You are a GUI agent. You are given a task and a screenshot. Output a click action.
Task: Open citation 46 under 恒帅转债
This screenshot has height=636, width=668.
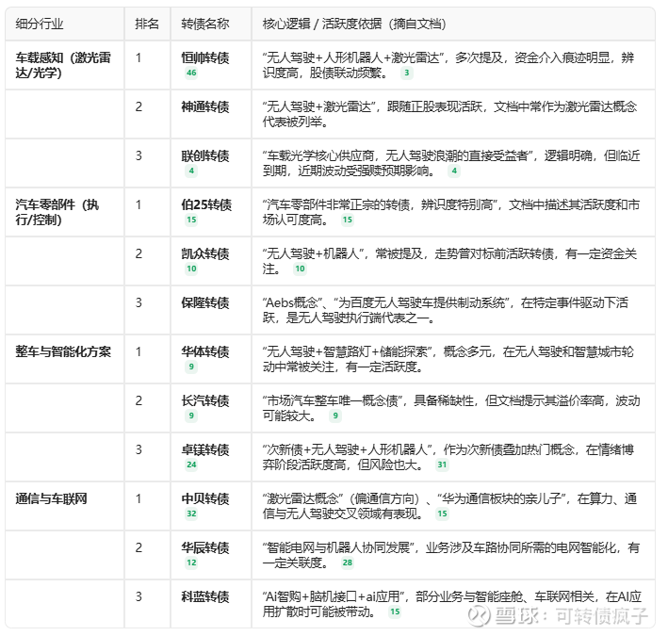click(x=191, y=73)
